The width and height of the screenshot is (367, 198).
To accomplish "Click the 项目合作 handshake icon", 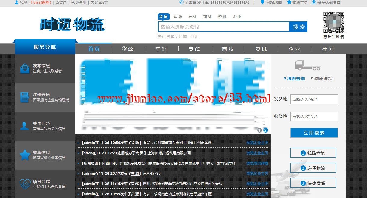I will pos(25,184).
